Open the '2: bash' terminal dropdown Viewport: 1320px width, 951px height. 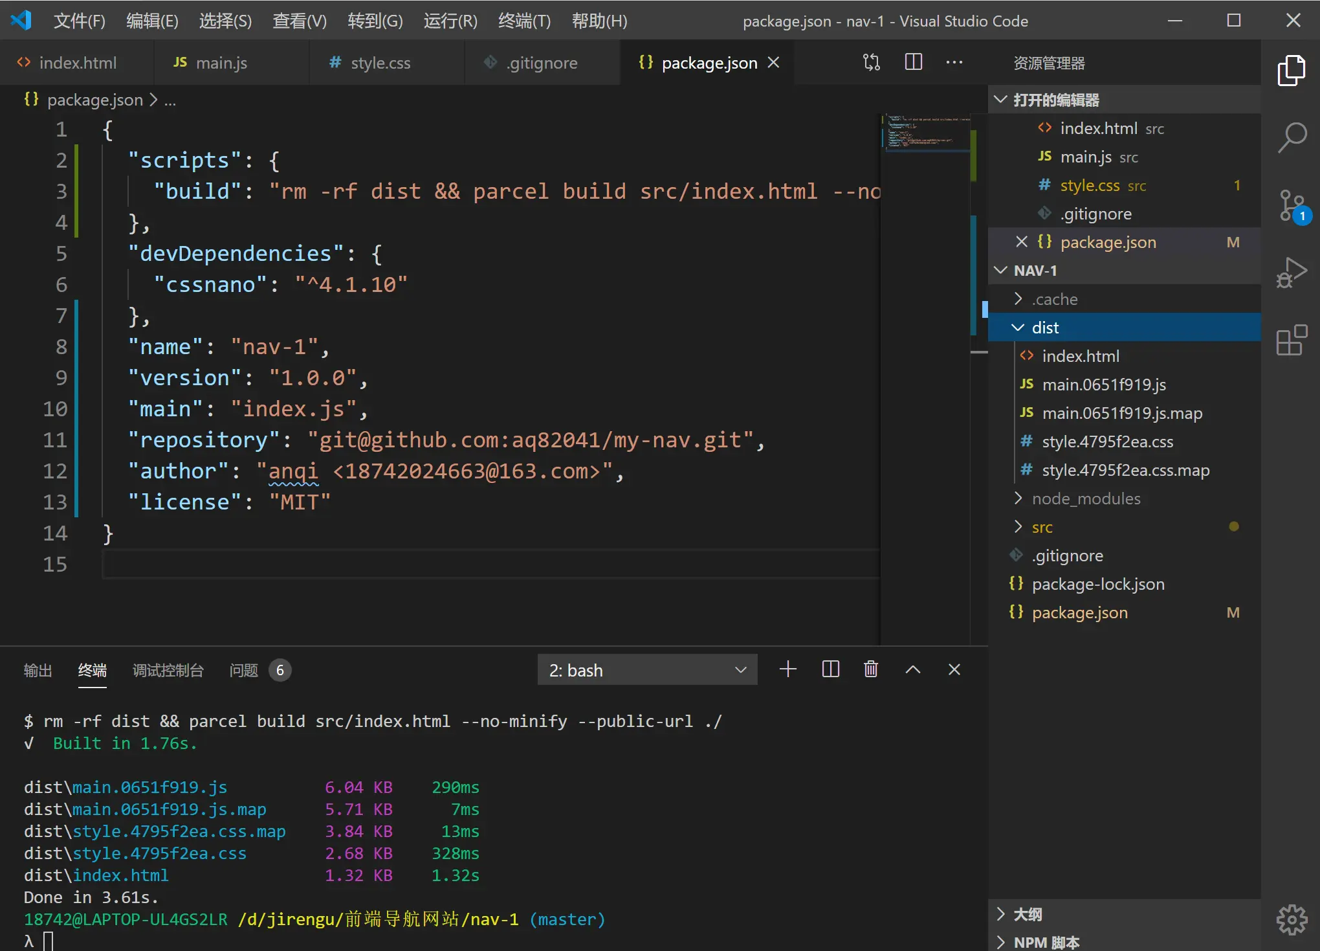click(647, 670)
